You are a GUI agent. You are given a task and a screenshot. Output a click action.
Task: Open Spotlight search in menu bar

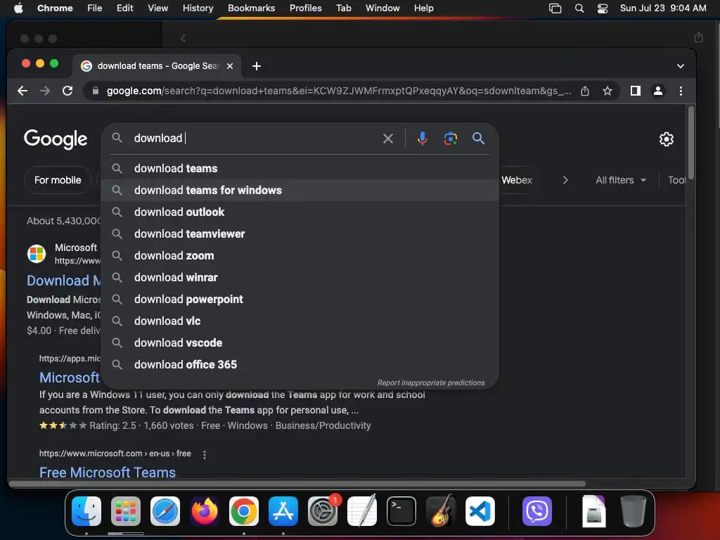tap(579, 8)
